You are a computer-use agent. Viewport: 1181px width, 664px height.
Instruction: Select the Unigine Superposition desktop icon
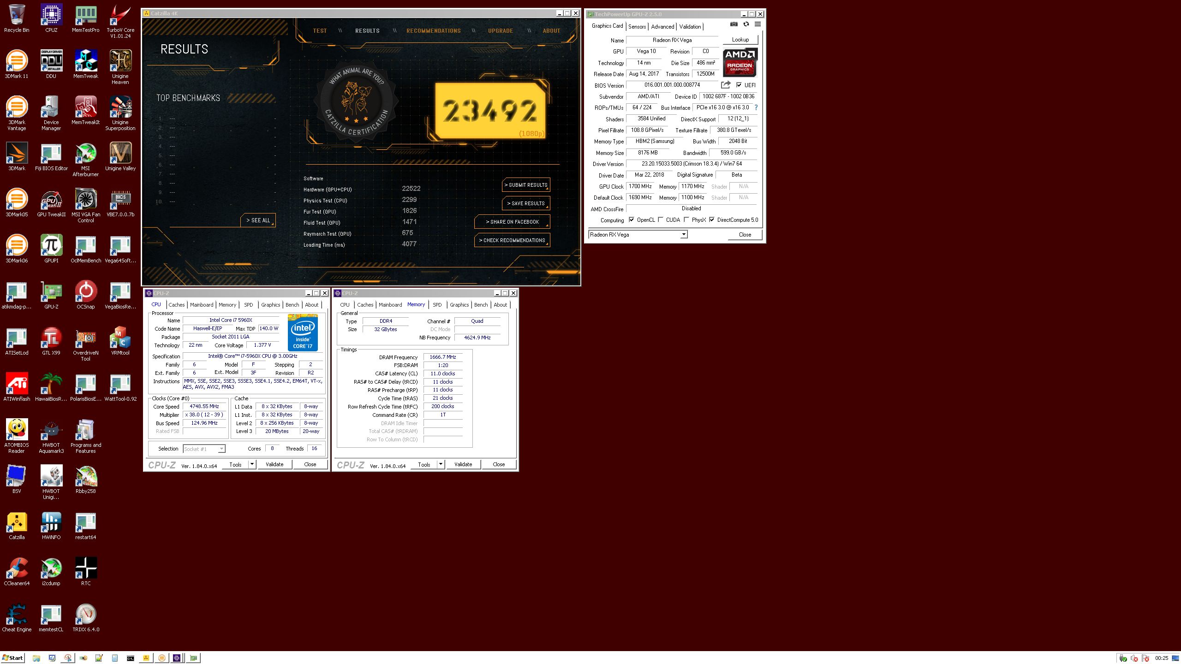pos(120,114)
